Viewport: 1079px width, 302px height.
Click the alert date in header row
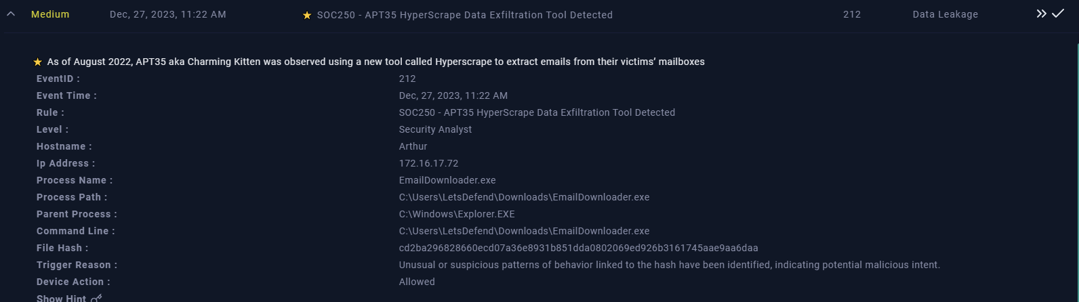click(x=168, y=14)
